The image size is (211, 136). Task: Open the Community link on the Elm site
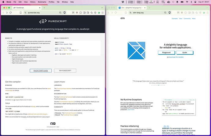(x=187, y=19)
